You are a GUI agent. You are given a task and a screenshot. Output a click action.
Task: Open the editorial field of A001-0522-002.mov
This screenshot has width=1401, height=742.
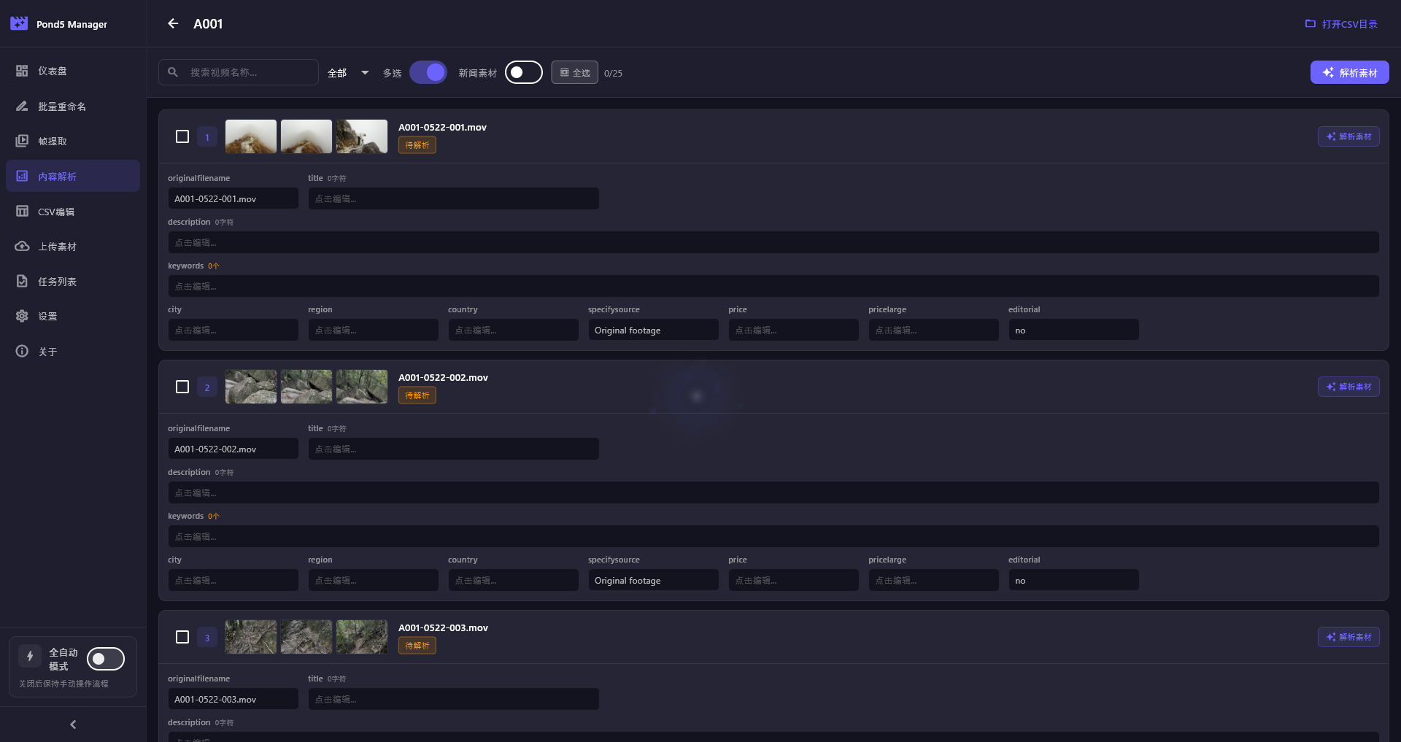(x=1073, y=580)
